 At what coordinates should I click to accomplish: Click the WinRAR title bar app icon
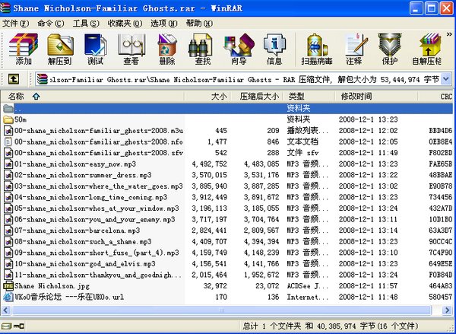coord(5,8)
